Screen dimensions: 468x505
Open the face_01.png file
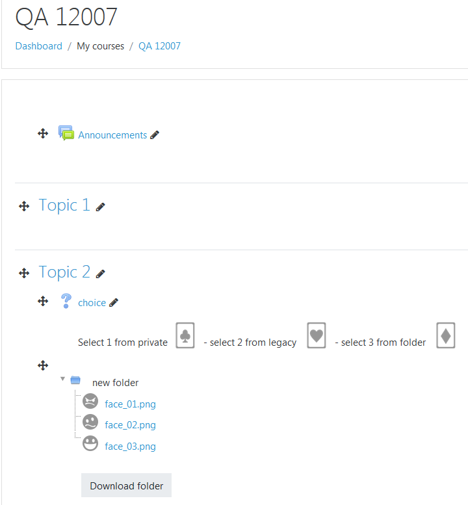click(130, 404)
